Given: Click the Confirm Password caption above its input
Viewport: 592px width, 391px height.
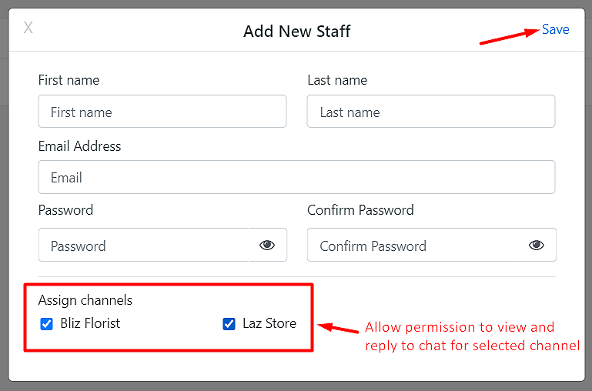Looking at the screenshot, I should [x=360, y=210].
